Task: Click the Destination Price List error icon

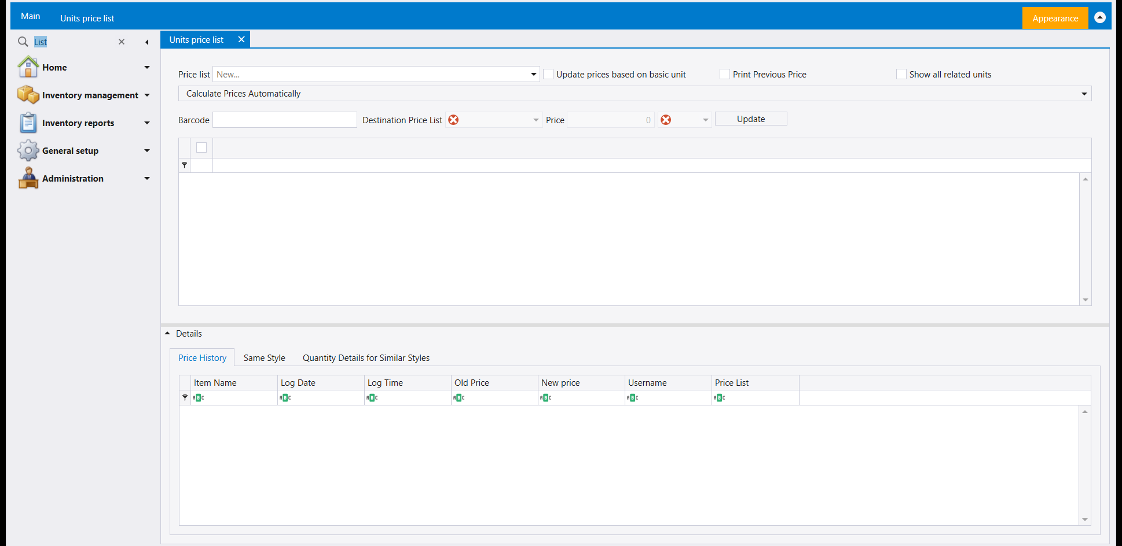Action: (453, 120)
